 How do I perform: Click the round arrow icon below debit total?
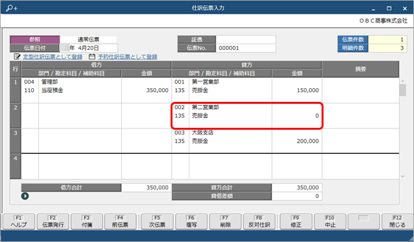coord(25,196)
